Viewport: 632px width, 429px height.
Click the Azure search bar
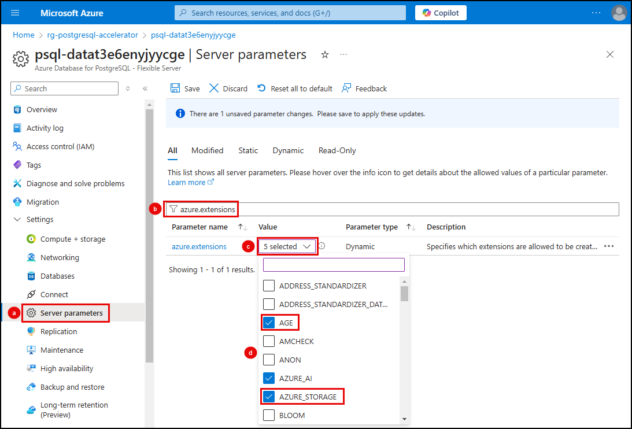coord(290,13)
